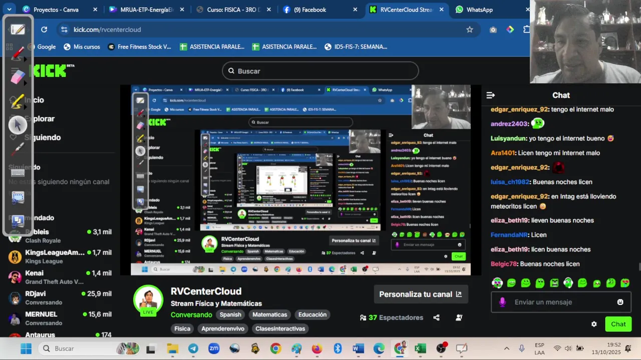Click the RVCenterCloud live avatar
Image resolution: width=641 pixels, height=360 pixels.
click(148, 300)
